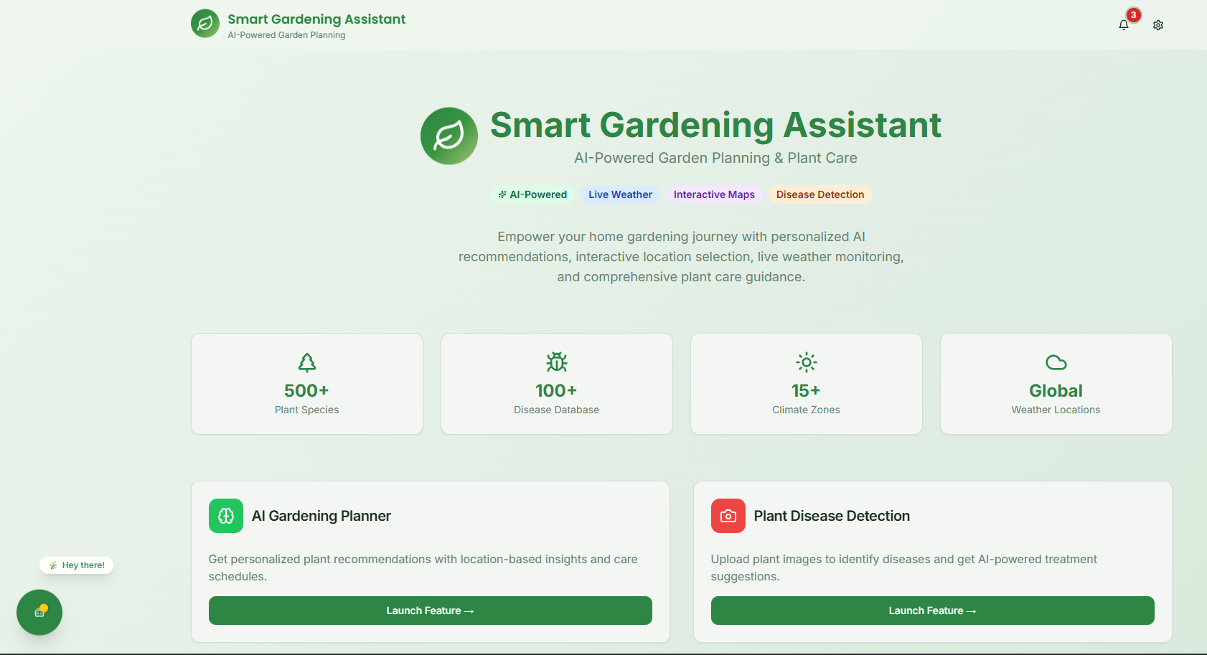Select the Live Weather tag

click(x=620, y=194)
